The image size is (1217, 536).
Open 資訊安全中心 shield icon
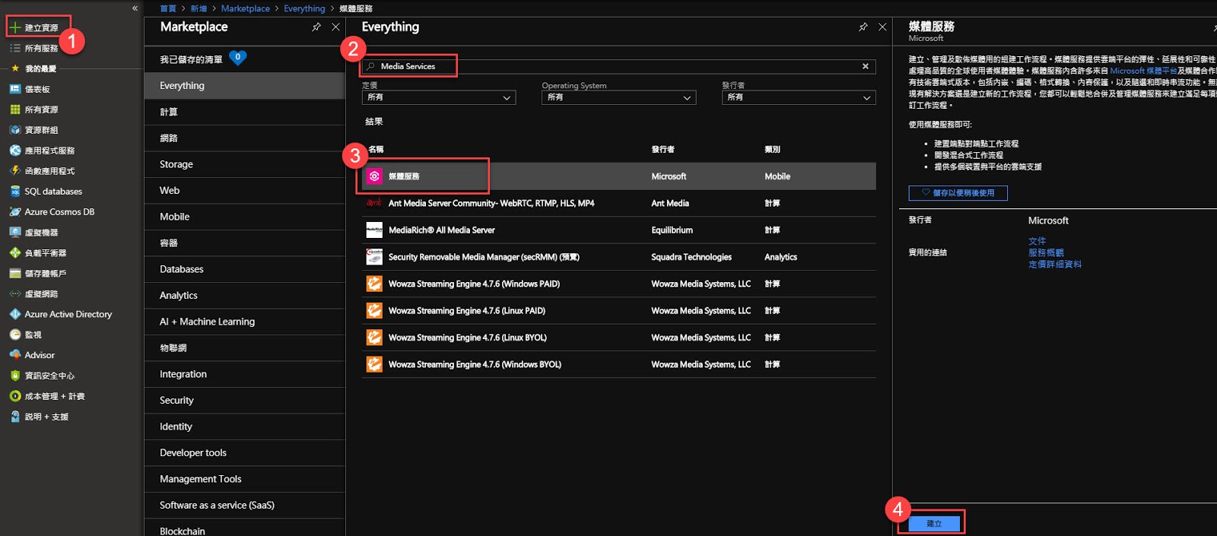(x=15, y=376)
